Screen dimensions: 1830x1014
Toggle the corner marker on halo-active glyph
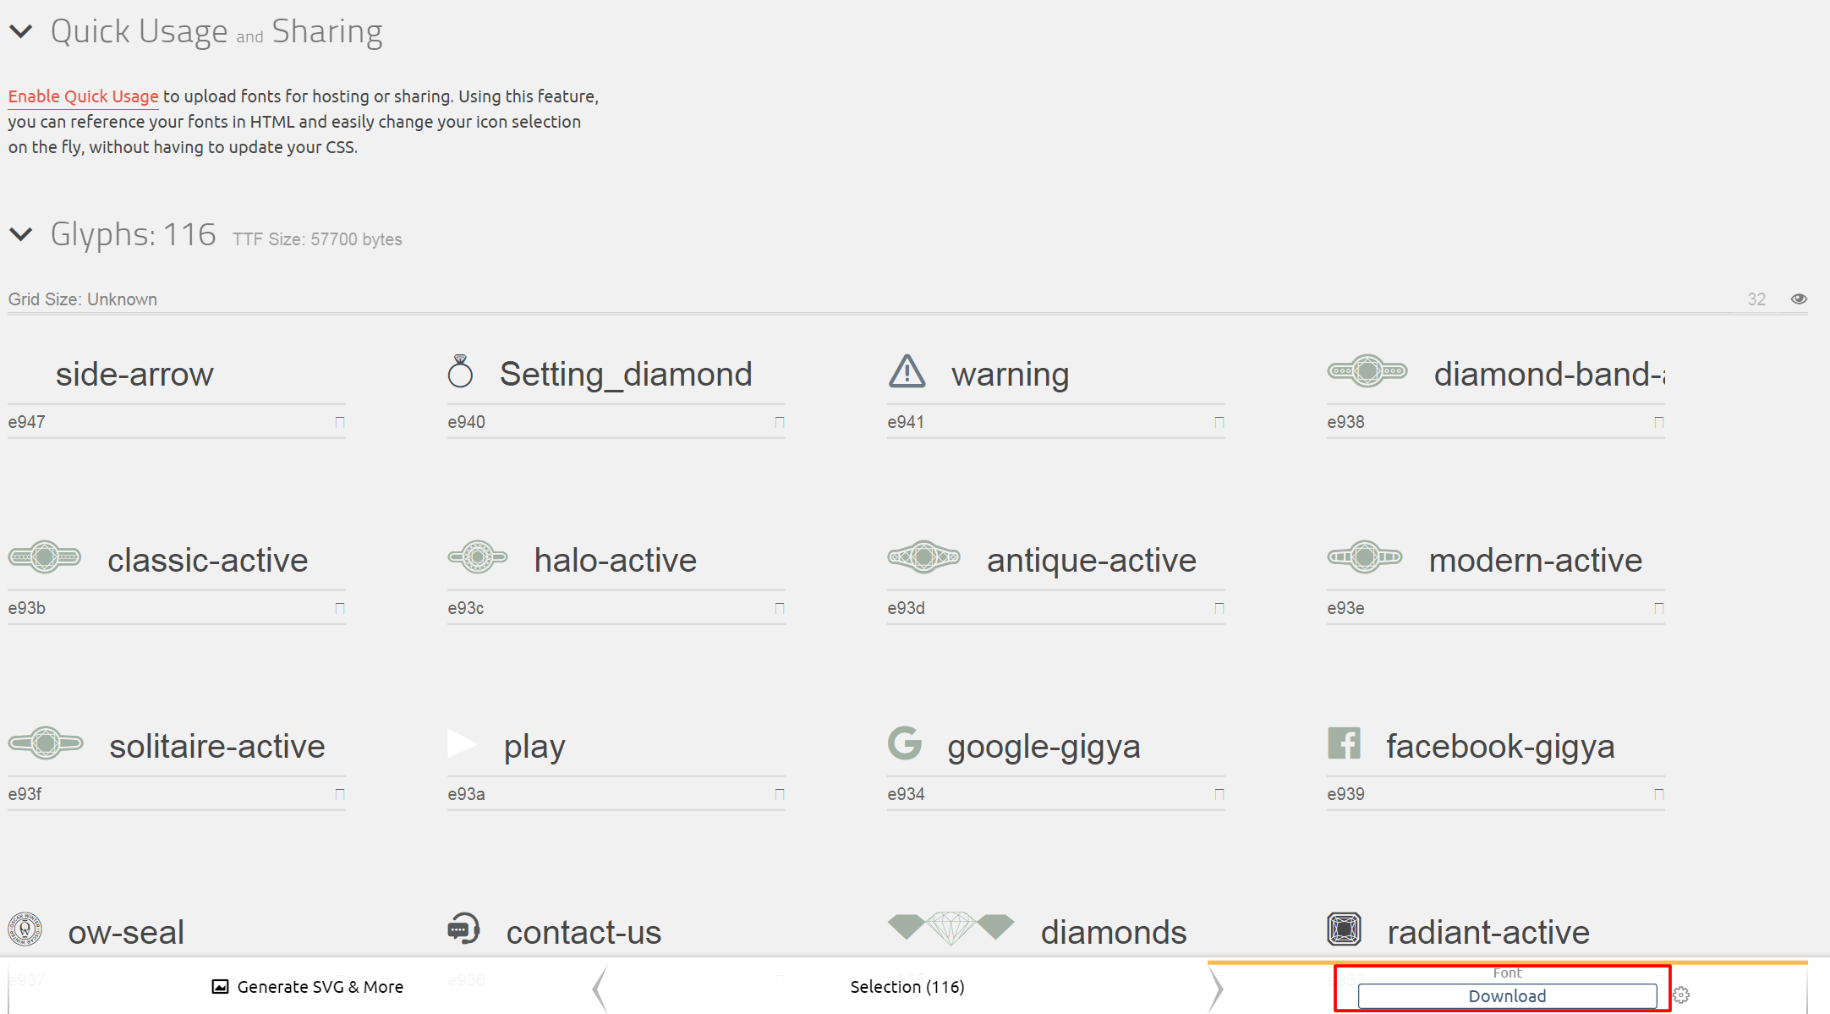coord(780,607)
